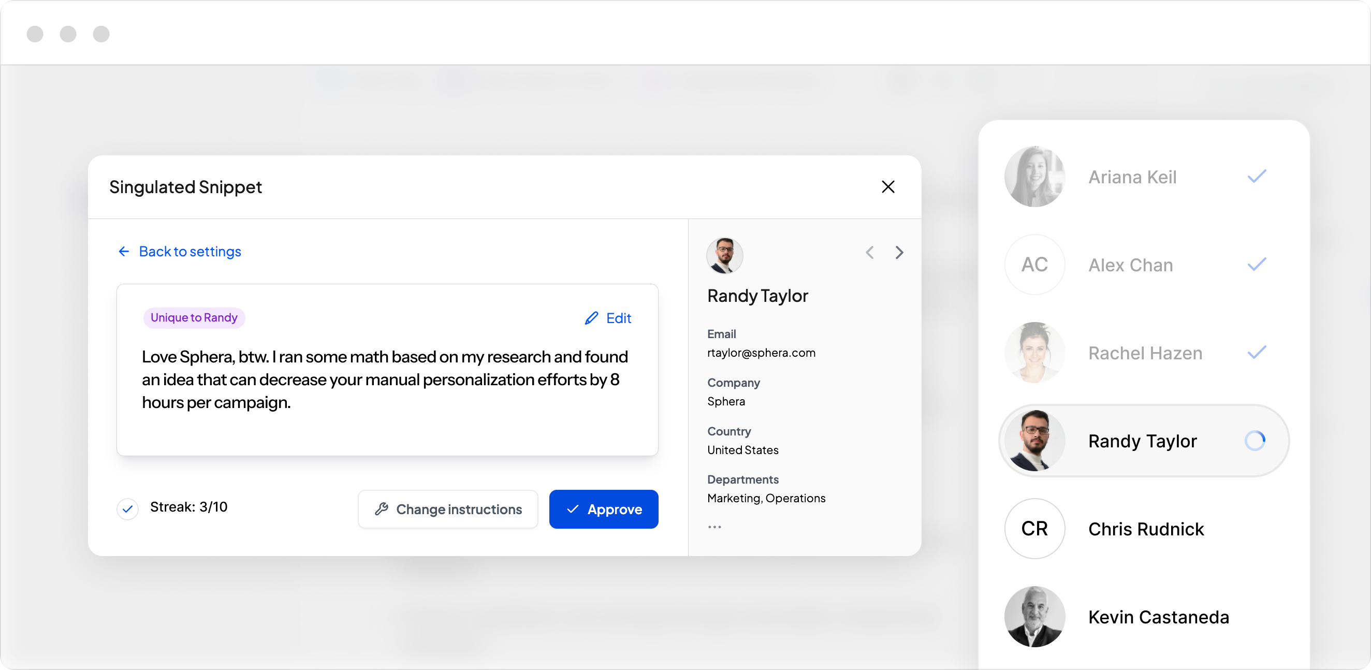The width and height of the screenshot is (1371, 670).
Task: Click Randy Taylor's photo in contact list
Action: 1034,441
